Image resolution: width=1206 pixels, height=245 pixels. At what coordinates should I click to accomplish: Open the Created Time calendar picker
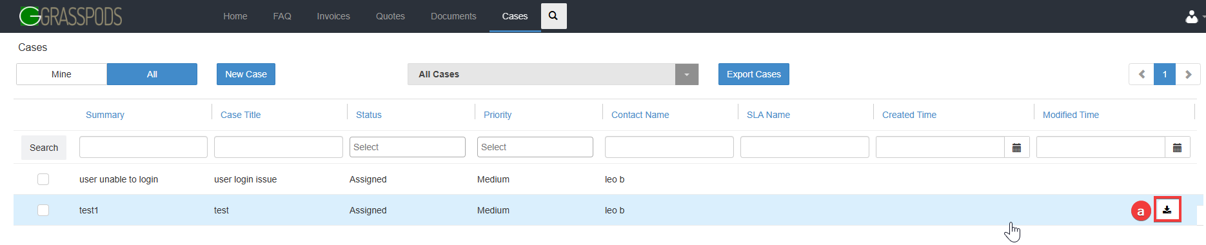coord(1017,148)
